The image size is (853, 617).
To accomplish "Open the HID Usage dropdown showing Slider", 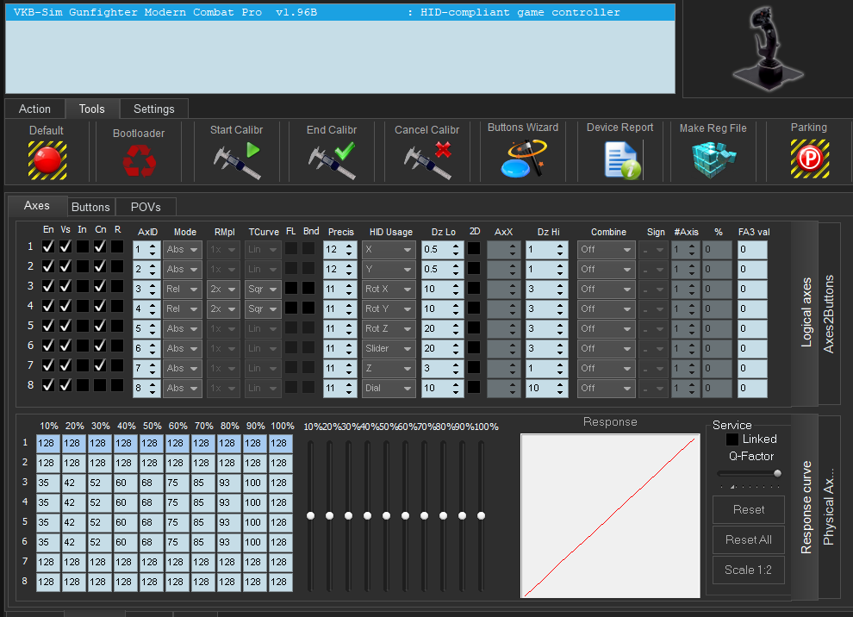I will 389,348.
